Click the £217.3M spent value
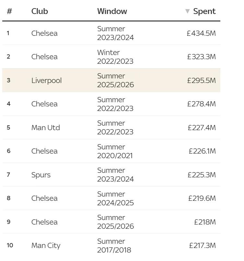 click(x=202, y=245)
